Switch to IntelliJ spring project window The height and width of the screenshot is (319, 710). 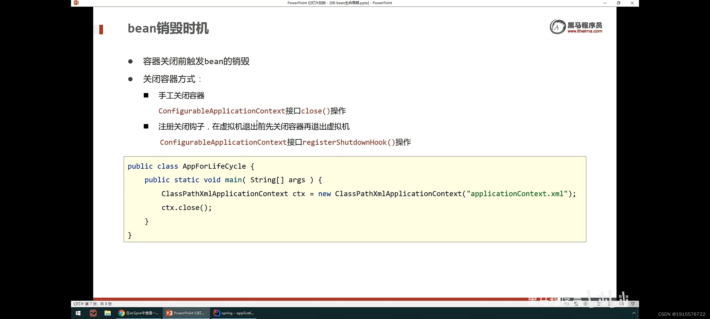click(x=234, y=313)
